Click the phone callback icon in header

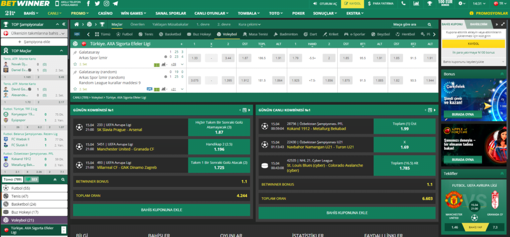point(403,3)
